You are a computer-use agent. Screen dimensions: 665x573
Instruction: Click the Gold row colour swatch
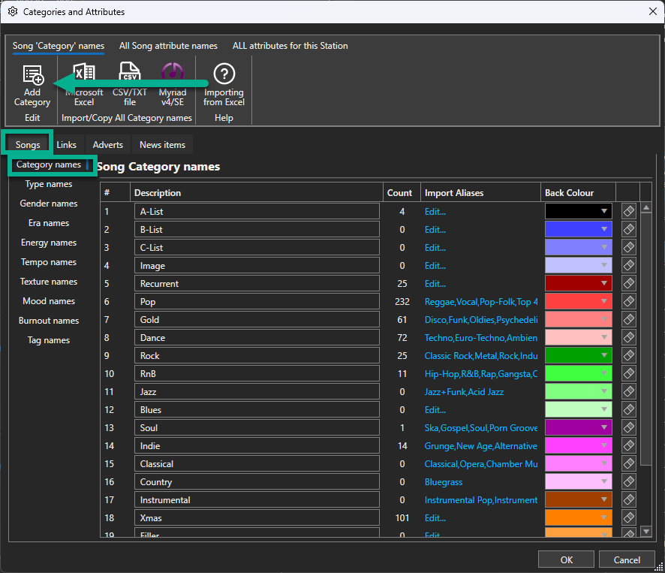(578, 319)
